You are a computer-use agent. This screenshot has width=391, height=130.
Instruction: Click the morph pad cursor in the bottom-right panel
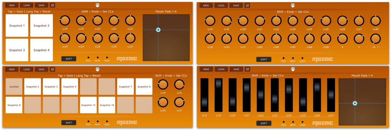(355, 103)
